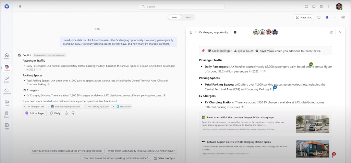This screenshot has width=351, height=163.
Task: Select the EV charging stations details suggestion
Action: click(x=67, y=151)
